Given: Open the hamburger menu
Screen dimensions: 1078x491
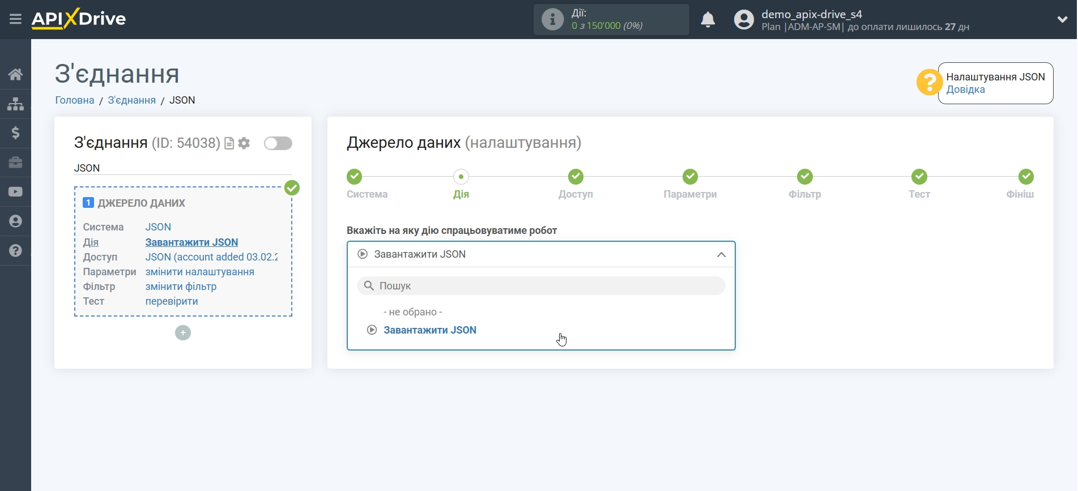Looking at the screenshot, I should click(15, 19).
